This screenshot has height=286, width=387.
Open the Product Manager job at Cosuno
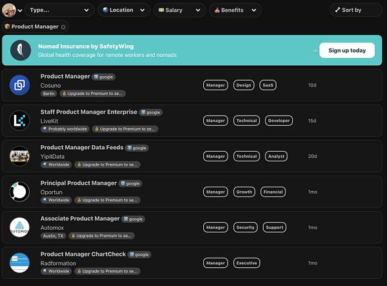(x=65, y=76)
